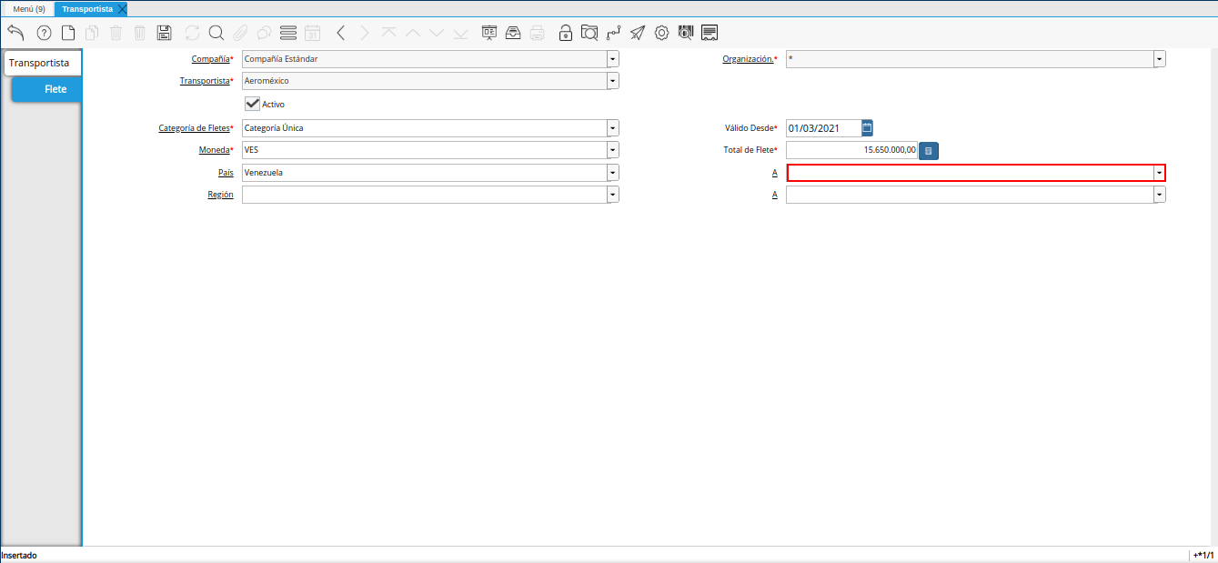The image size is (1218, 563).
Task: Click the Región input field
Action: pyautogui.click(x=423, y=195)
